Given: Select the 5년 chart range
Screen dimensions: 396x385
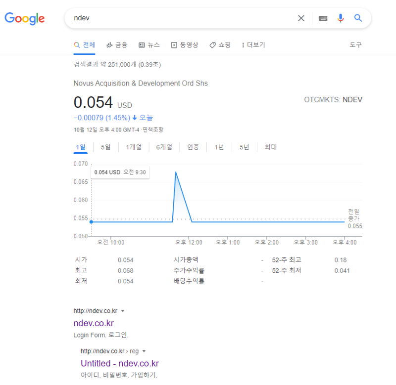Looking at the screenshot, I should [x=245, y=147].
